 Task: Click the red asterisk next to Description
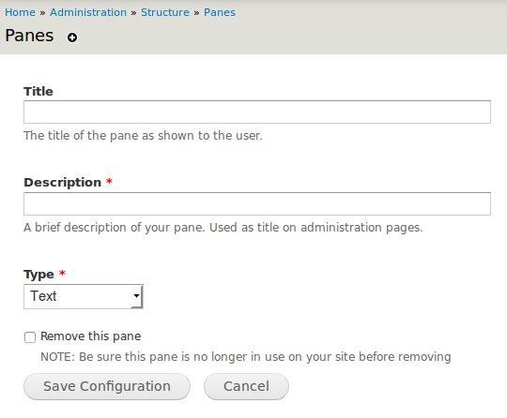[109, 181]
